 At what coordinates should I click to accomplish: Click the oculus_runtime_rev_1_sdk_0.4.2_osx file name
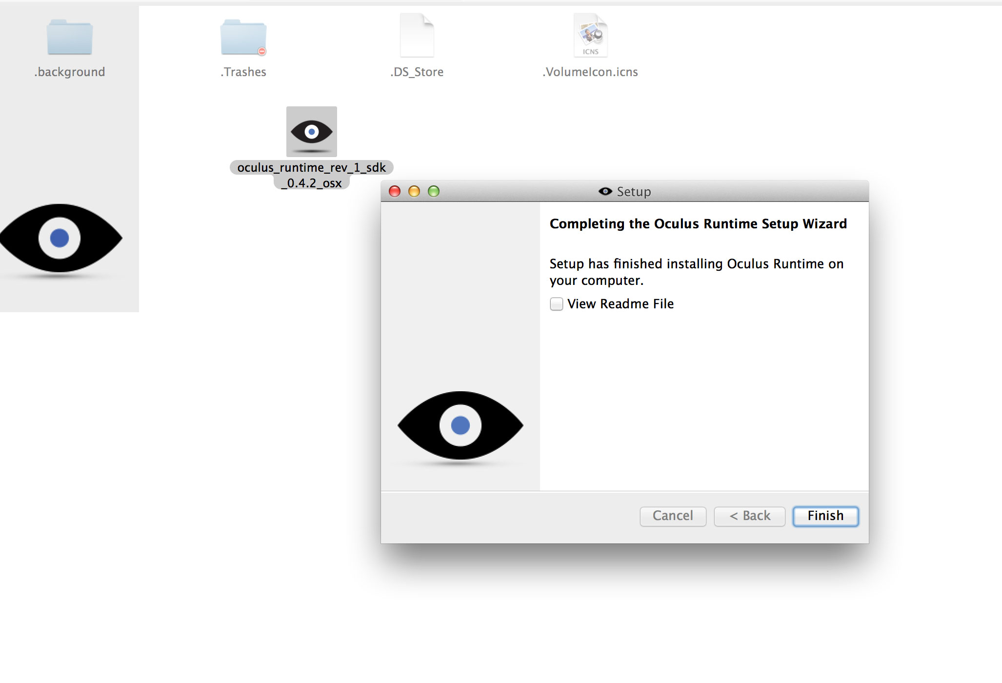tap(312, 175)
